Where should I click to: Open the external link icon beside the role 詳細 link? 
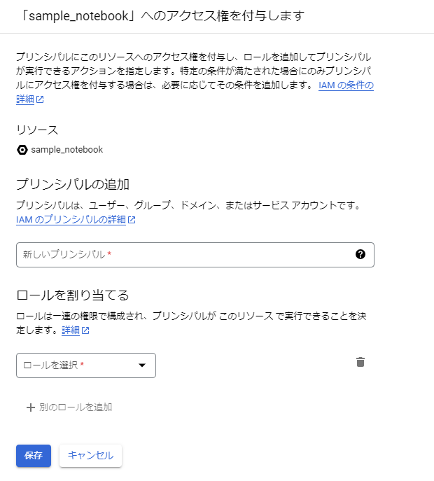click(x=85, y=330)
